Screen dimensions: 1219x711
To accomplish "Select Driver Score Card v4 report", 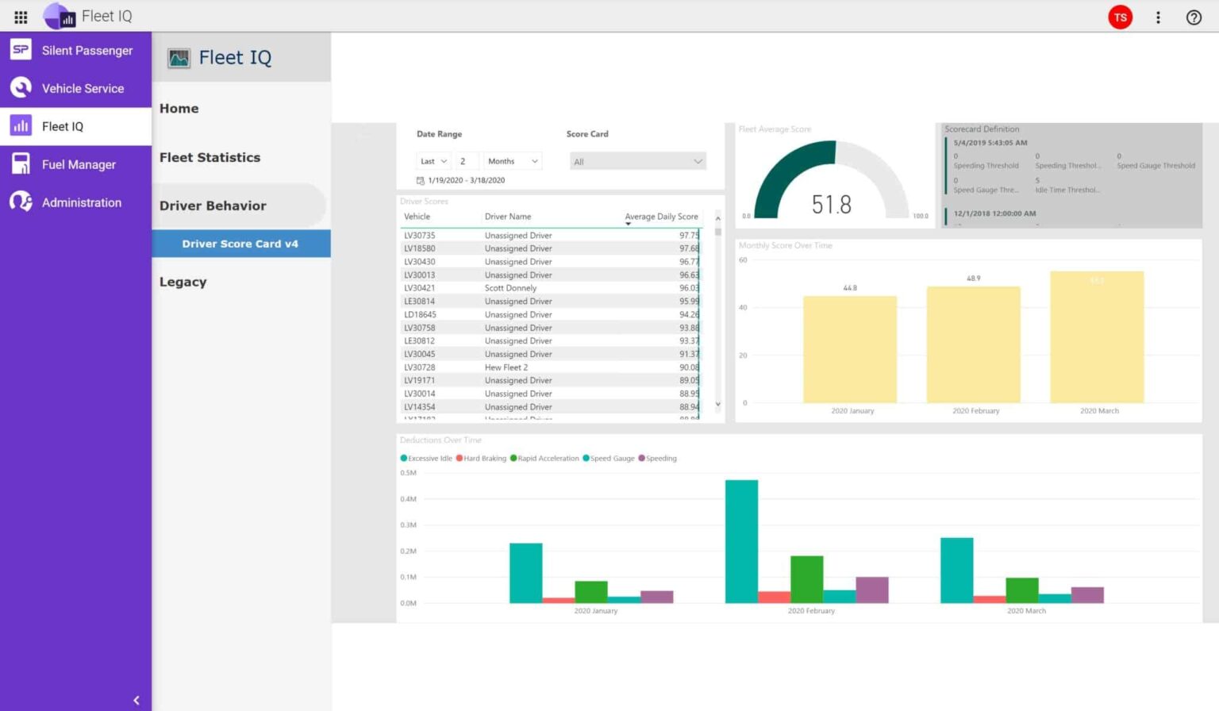I will click(240, 244).
